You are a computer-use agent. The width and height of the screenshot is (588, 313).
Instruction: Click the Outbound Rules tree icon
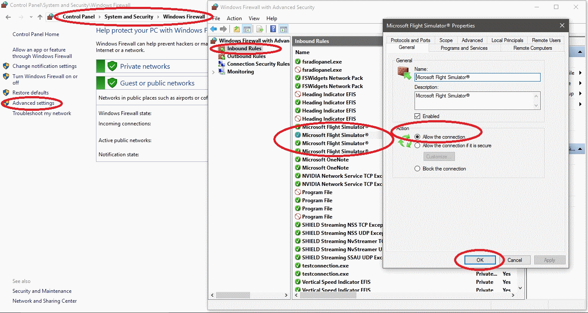[221, 56]
